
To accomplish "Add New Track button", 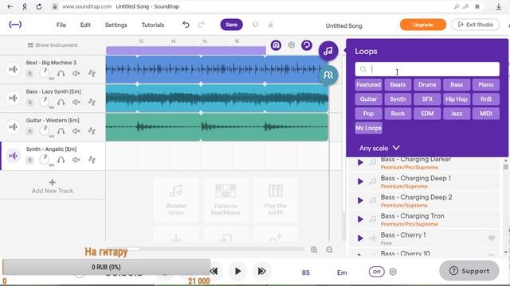I will (x=53, y=187).
